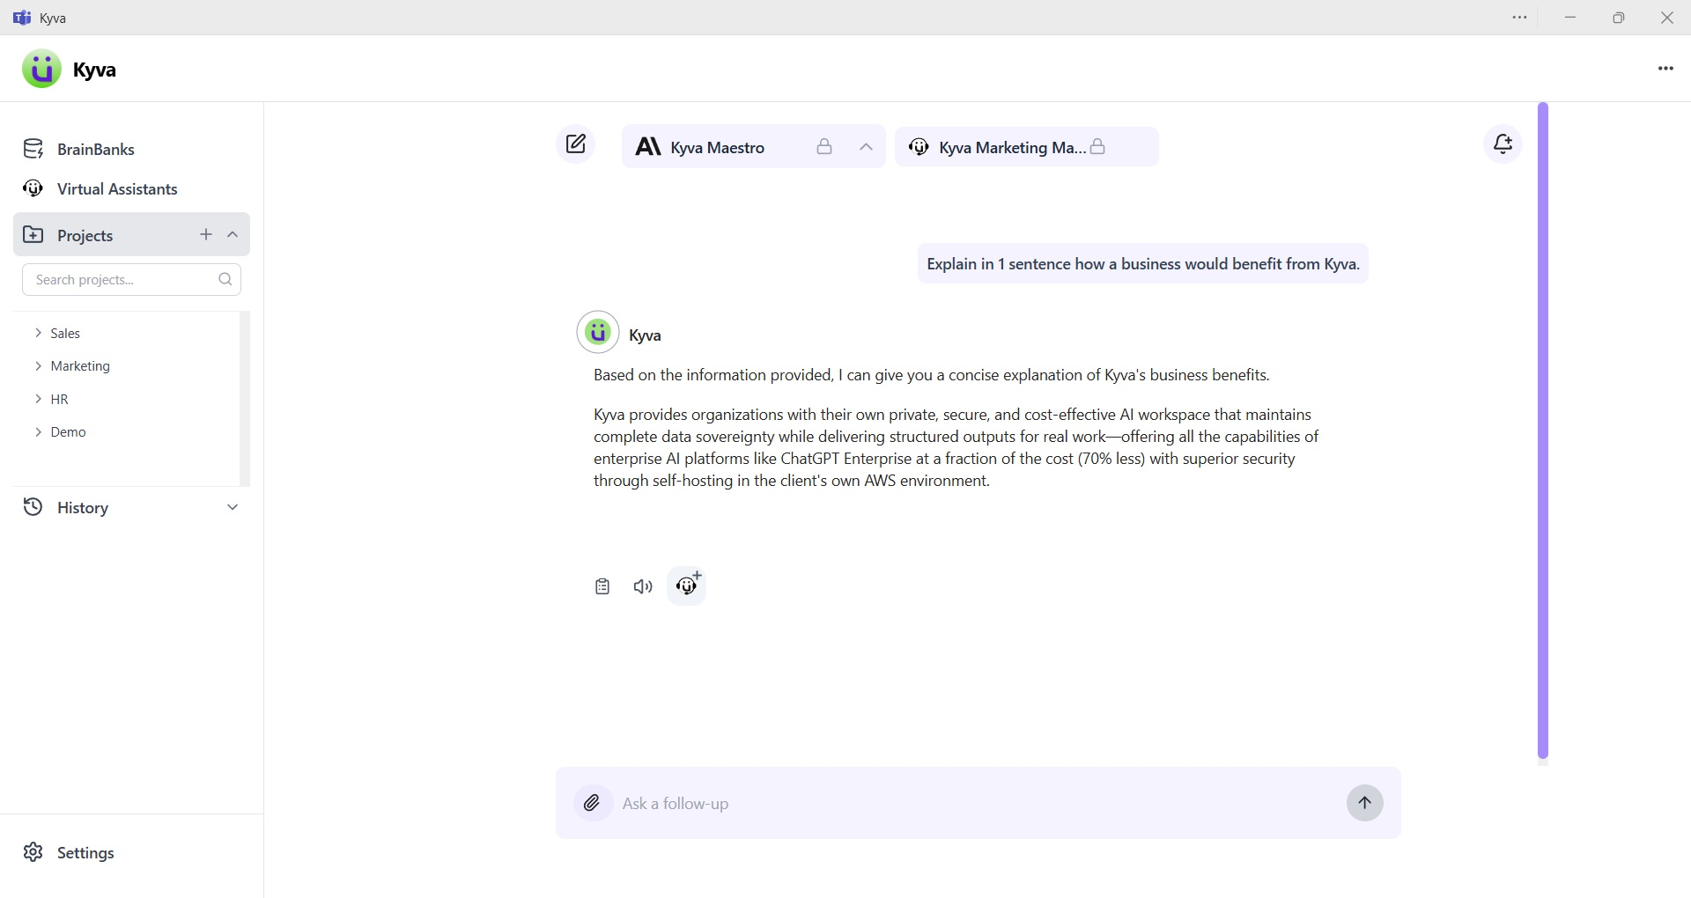Click the response paragraph starting 'Kyva provides organizations'
This screenshot has width=1691, height=898.
[956, 447]
